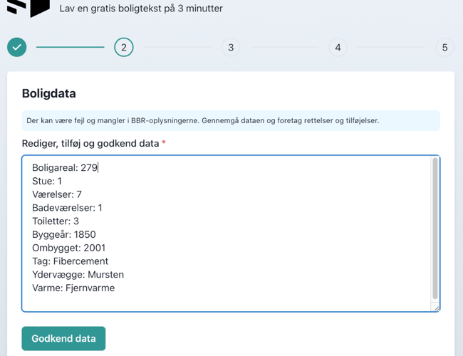Place cursor at Ombygget: 2001 line
Screen dimensions: 463x356
tap(68, 248)
